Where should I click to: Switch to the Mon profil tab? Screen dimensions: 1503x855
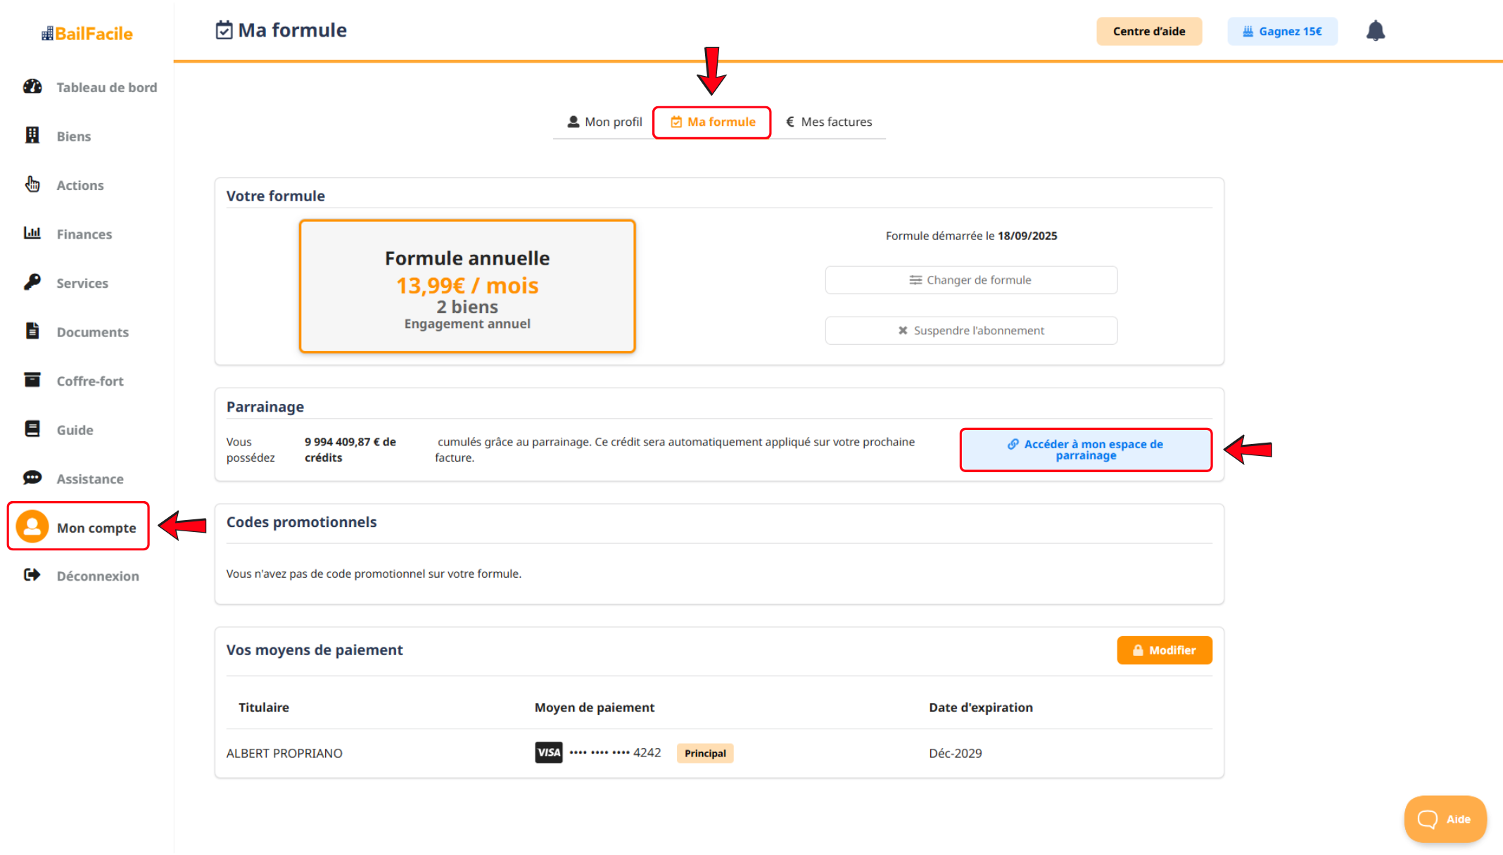(605, 122)
